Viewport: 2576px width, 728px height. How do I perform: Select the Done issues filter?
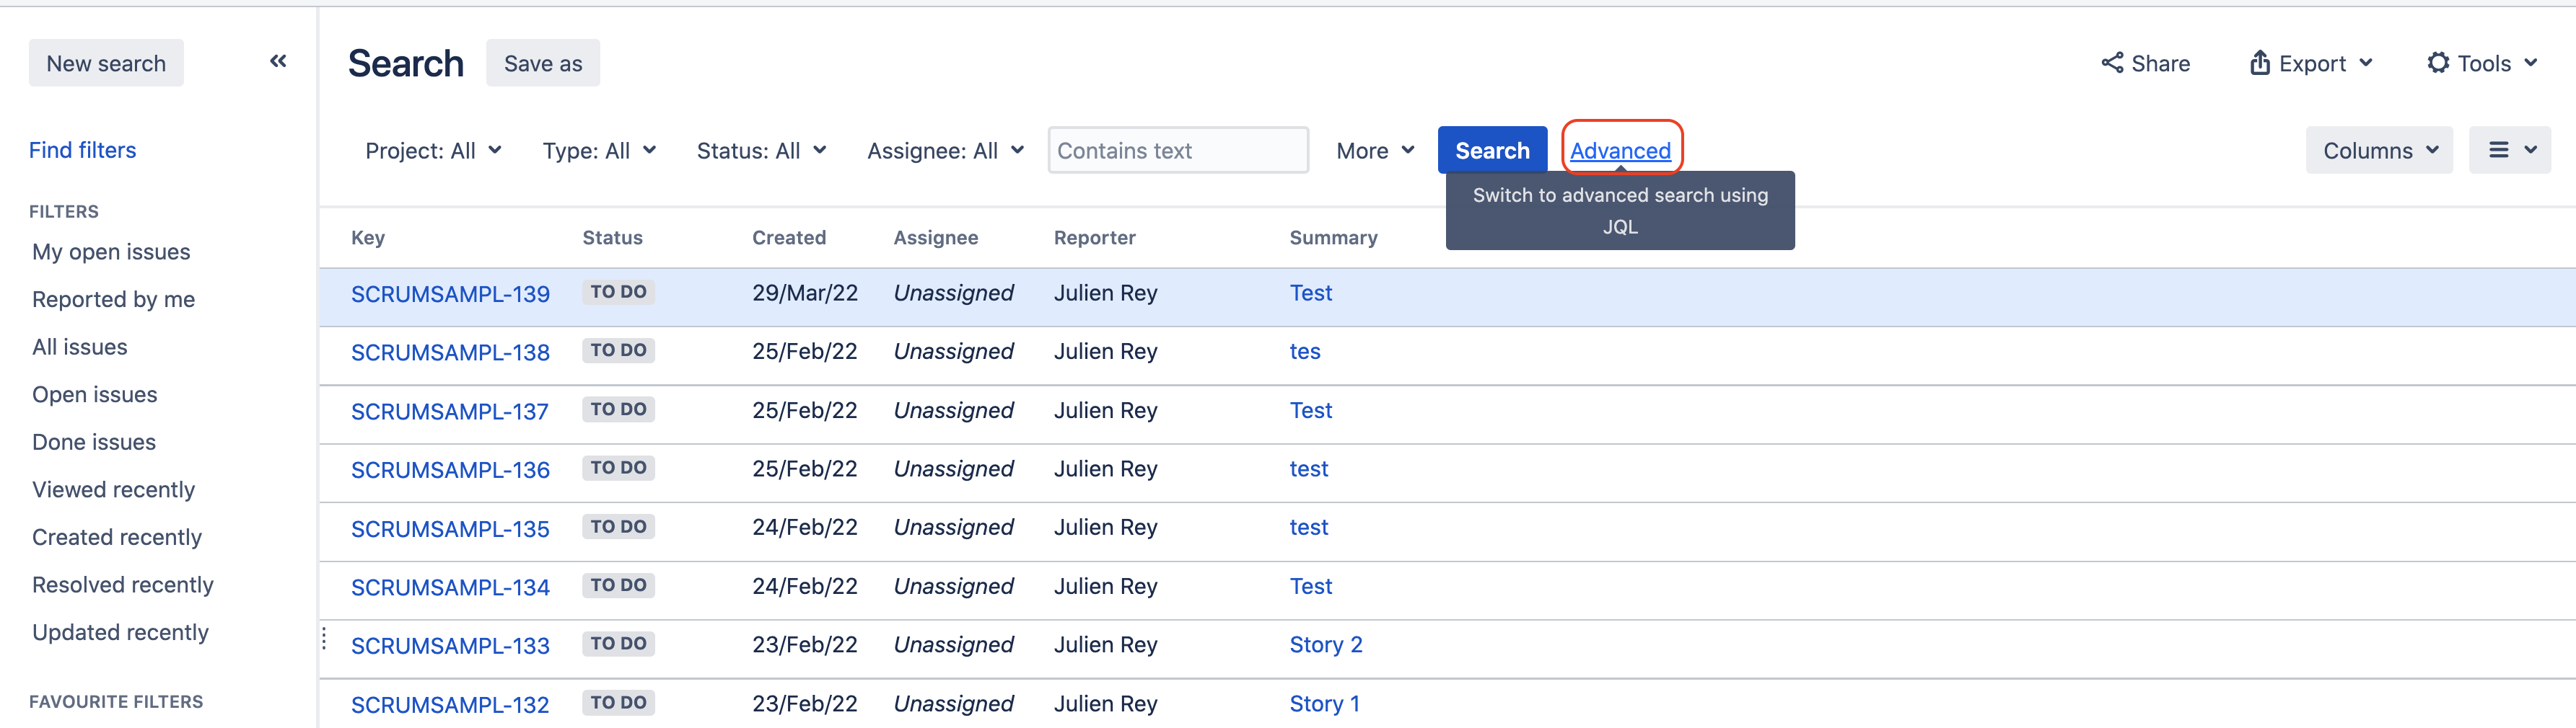tap(94, 443)
